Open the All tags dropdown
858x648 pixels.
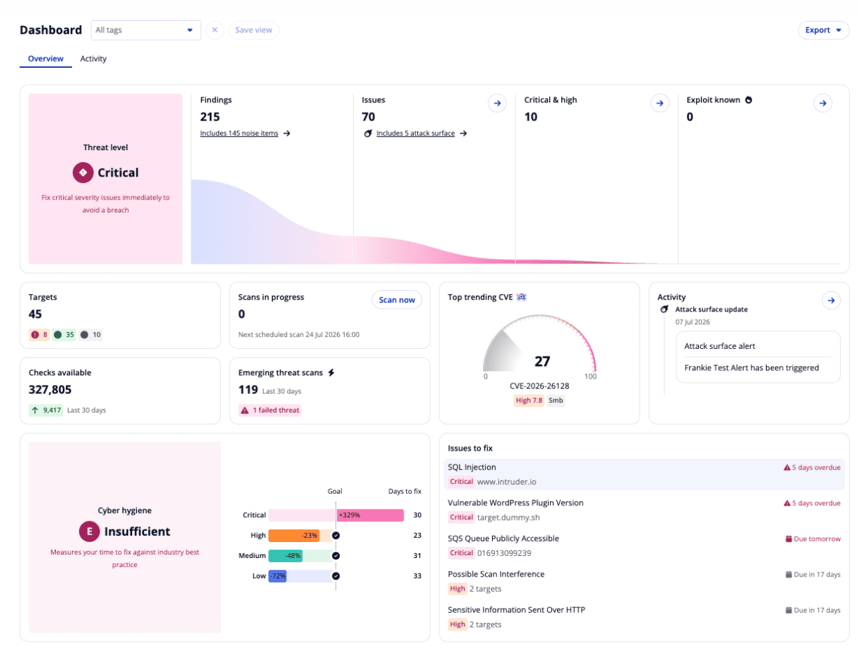[x=146, y=30]
